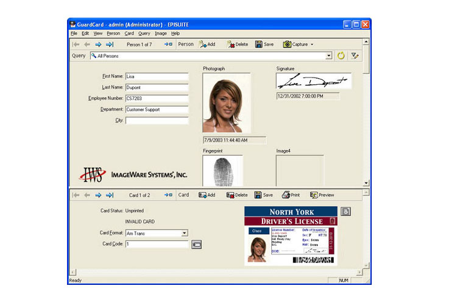Image resolution: width=457 pixels, height=305 pixels.
Task: Select the person photograph image
Action: [227, 102]
